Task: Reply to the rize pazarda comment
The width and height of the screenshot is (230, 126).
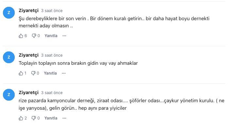Action: [x=51, y=118]
